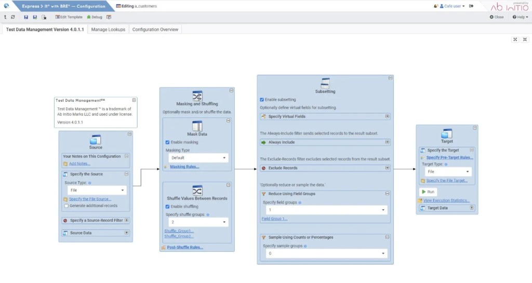Expand the Exclude Records section

(387, 168)
